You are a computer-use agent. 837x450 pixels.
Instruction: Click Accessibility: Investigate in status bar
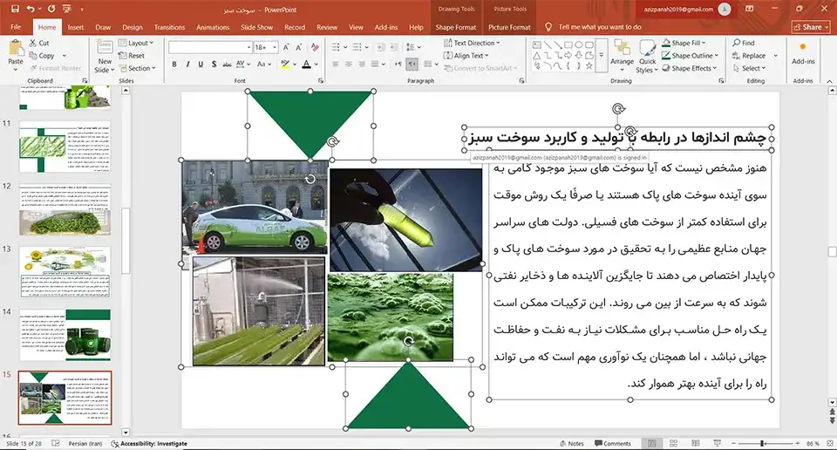point(149,444)
